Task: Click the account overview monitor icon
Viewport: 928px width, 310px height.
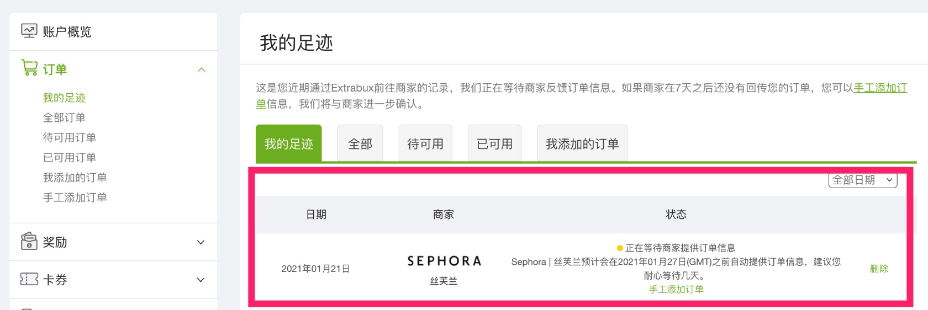Action: point(29,31)
